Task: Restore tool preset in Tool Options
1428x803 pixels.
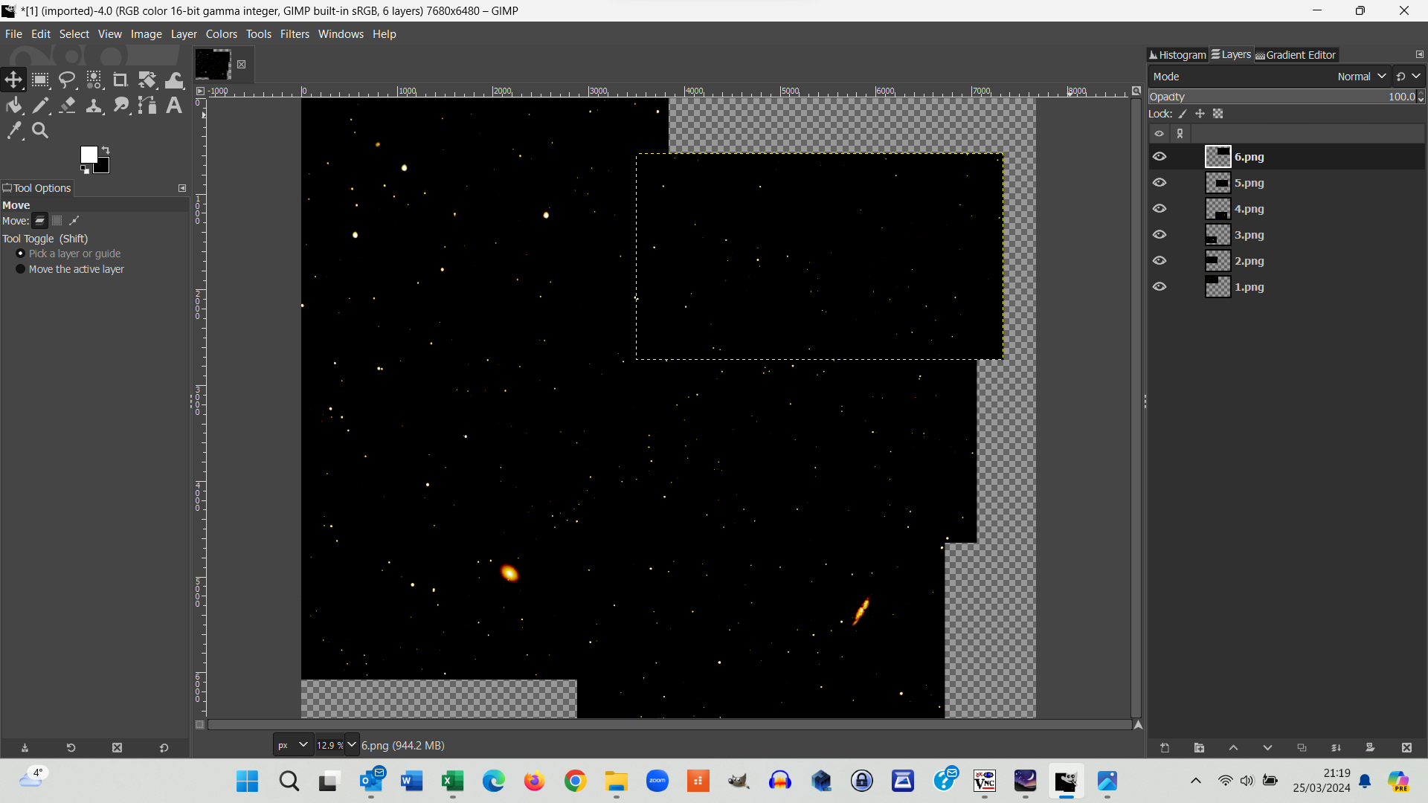Action: point(71,748)
